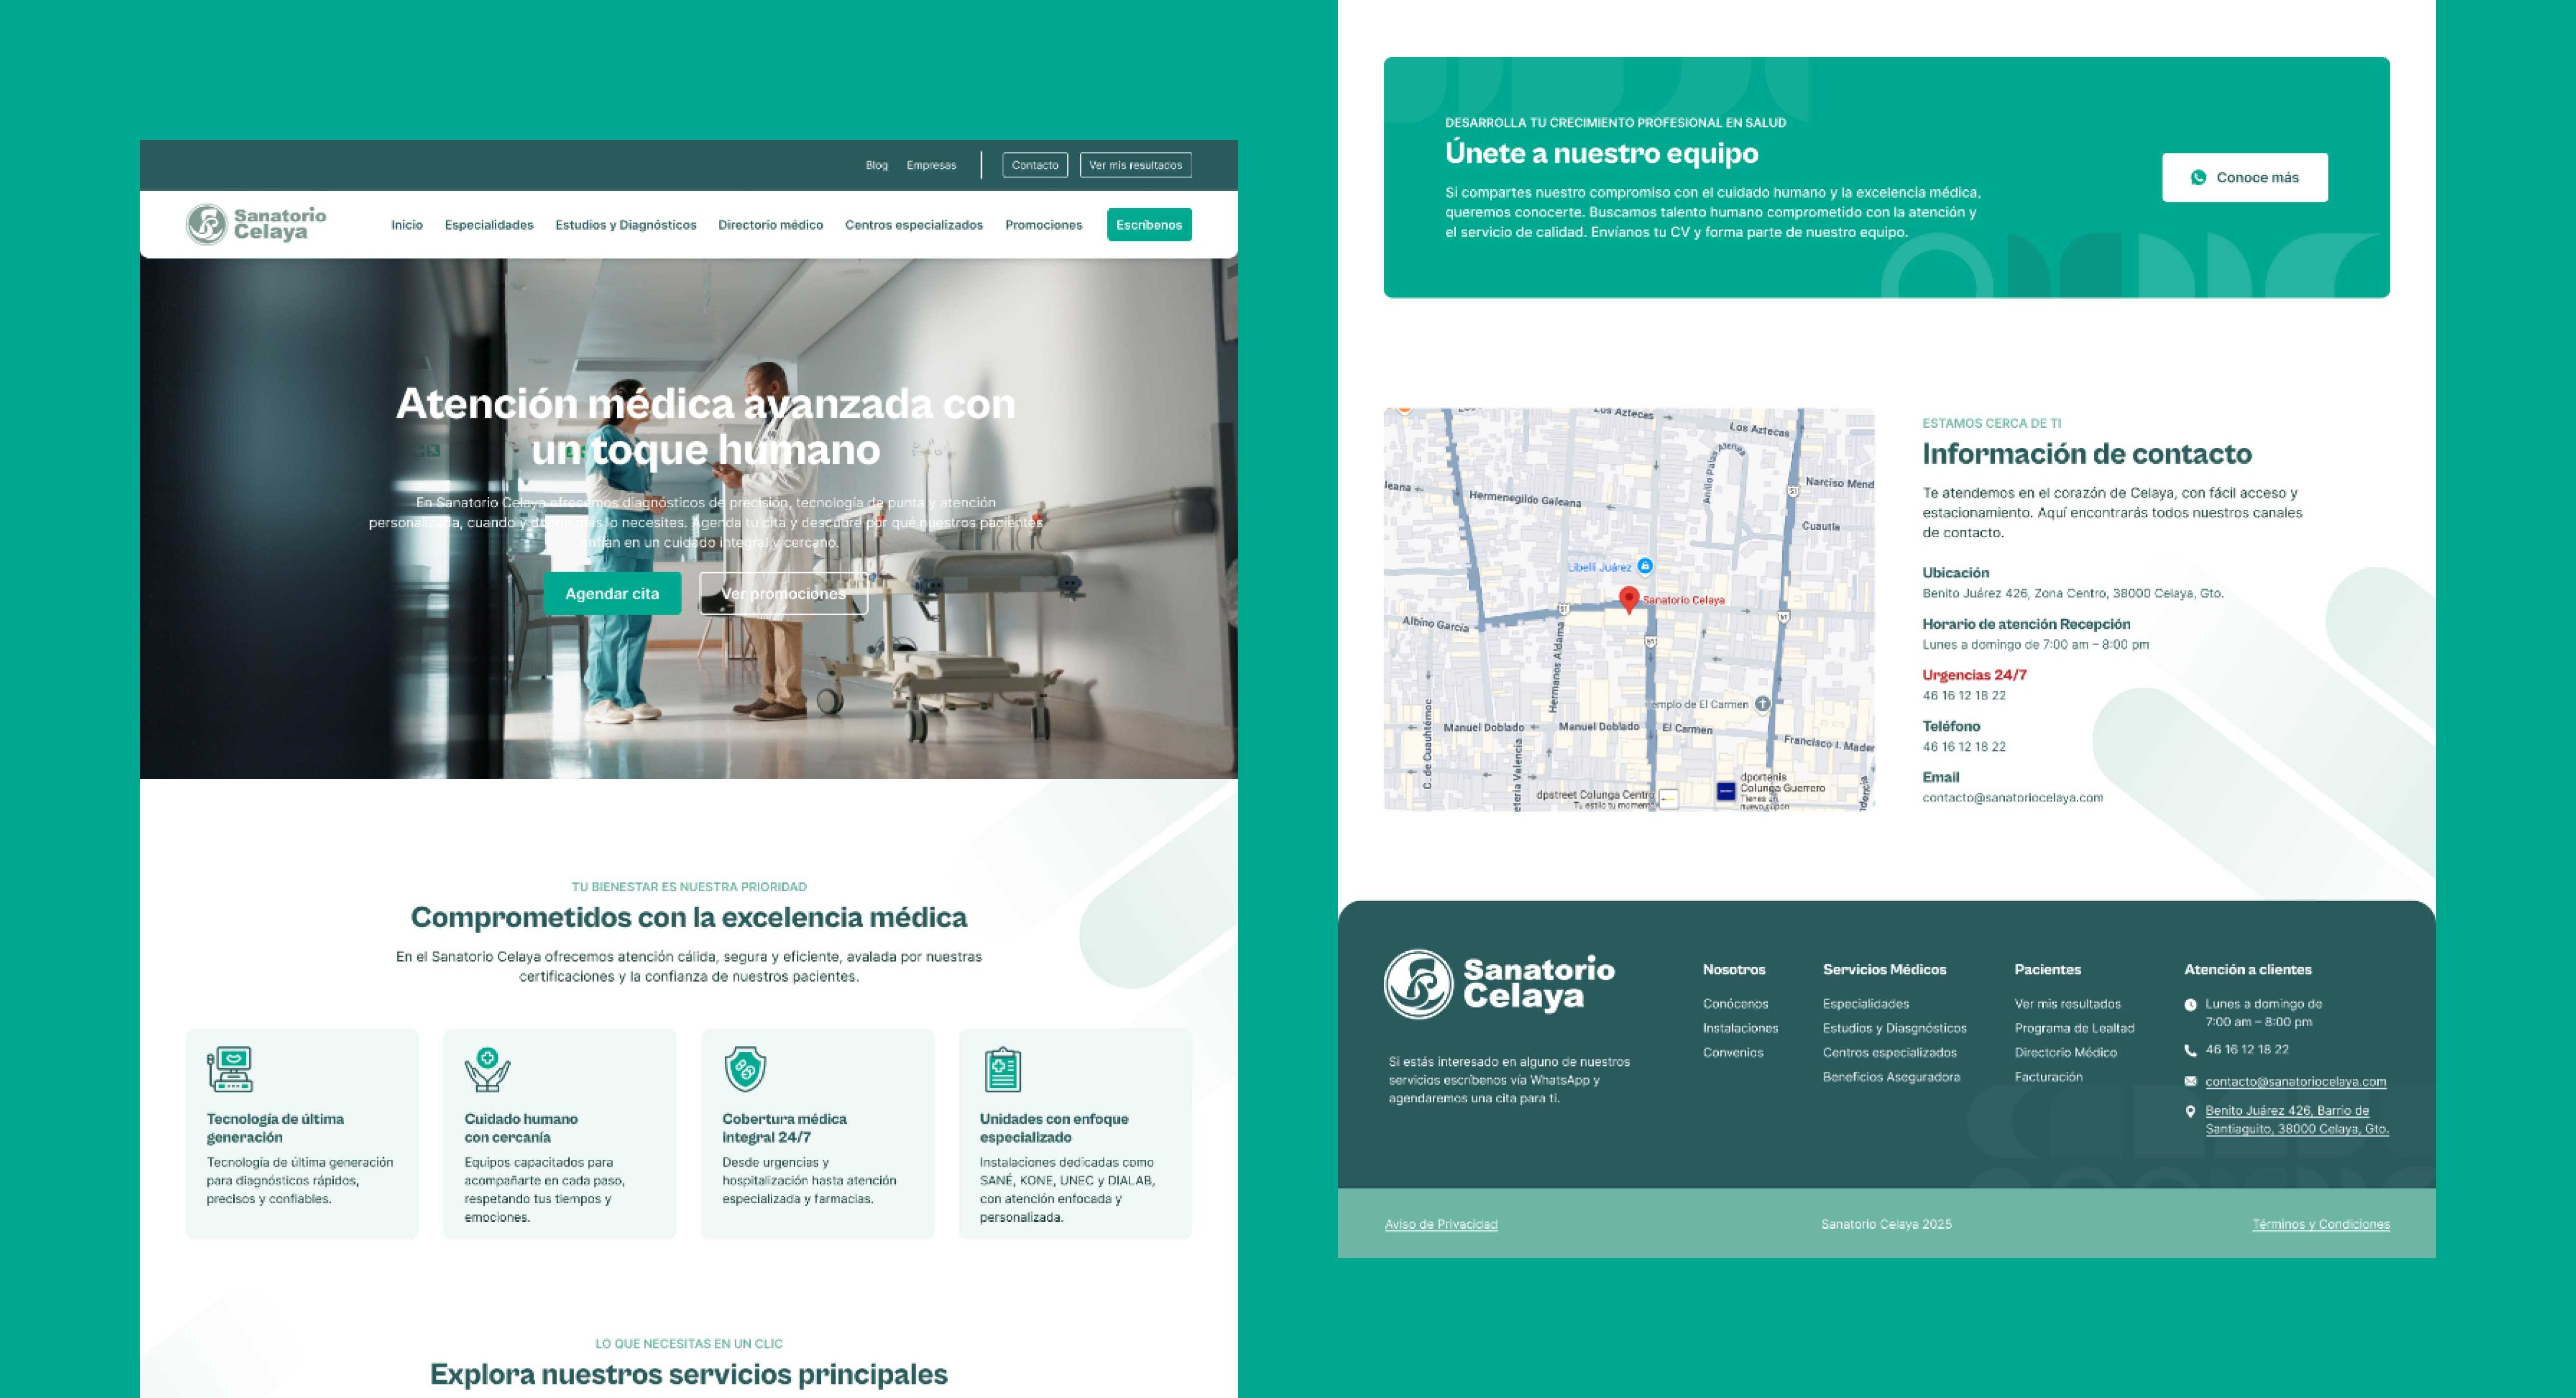
Task: Open Centros especializados in navigation
Action: [914, 225]
